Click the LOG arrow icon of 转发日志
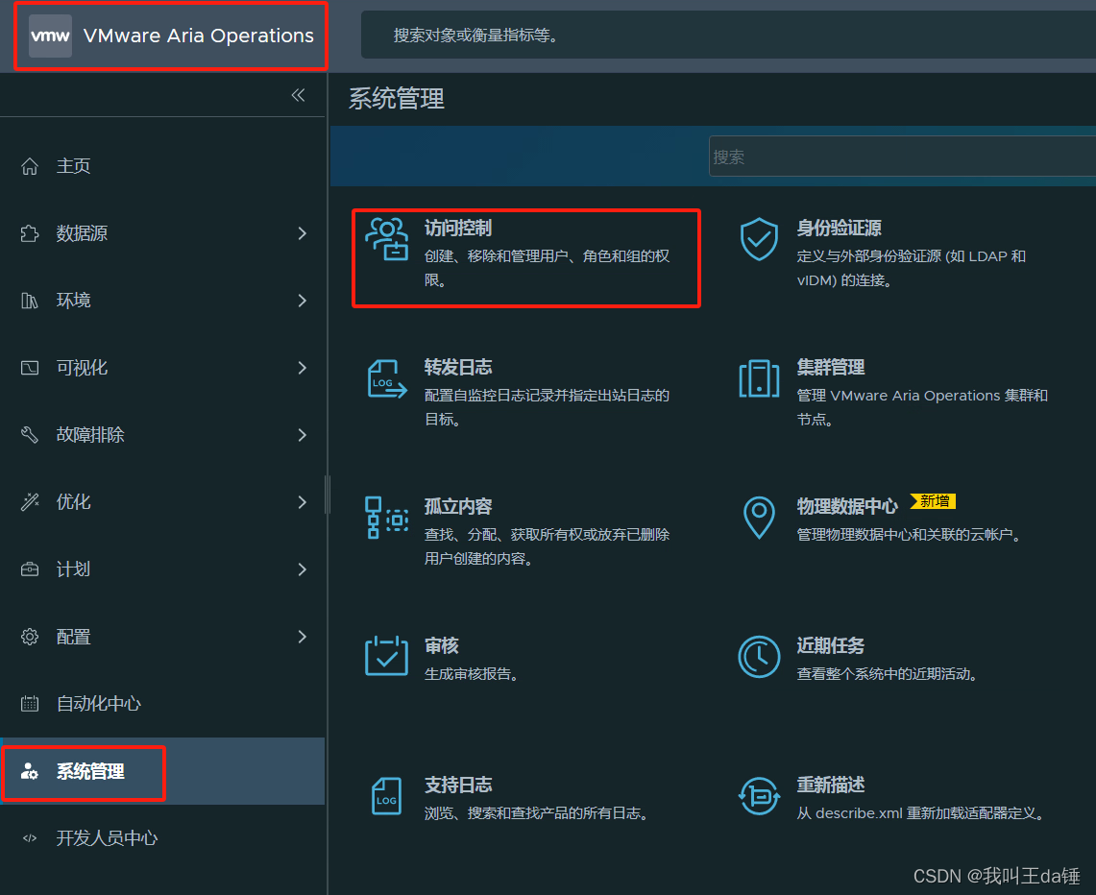This screenshot has height=895, width=1096. pos(386,379)
